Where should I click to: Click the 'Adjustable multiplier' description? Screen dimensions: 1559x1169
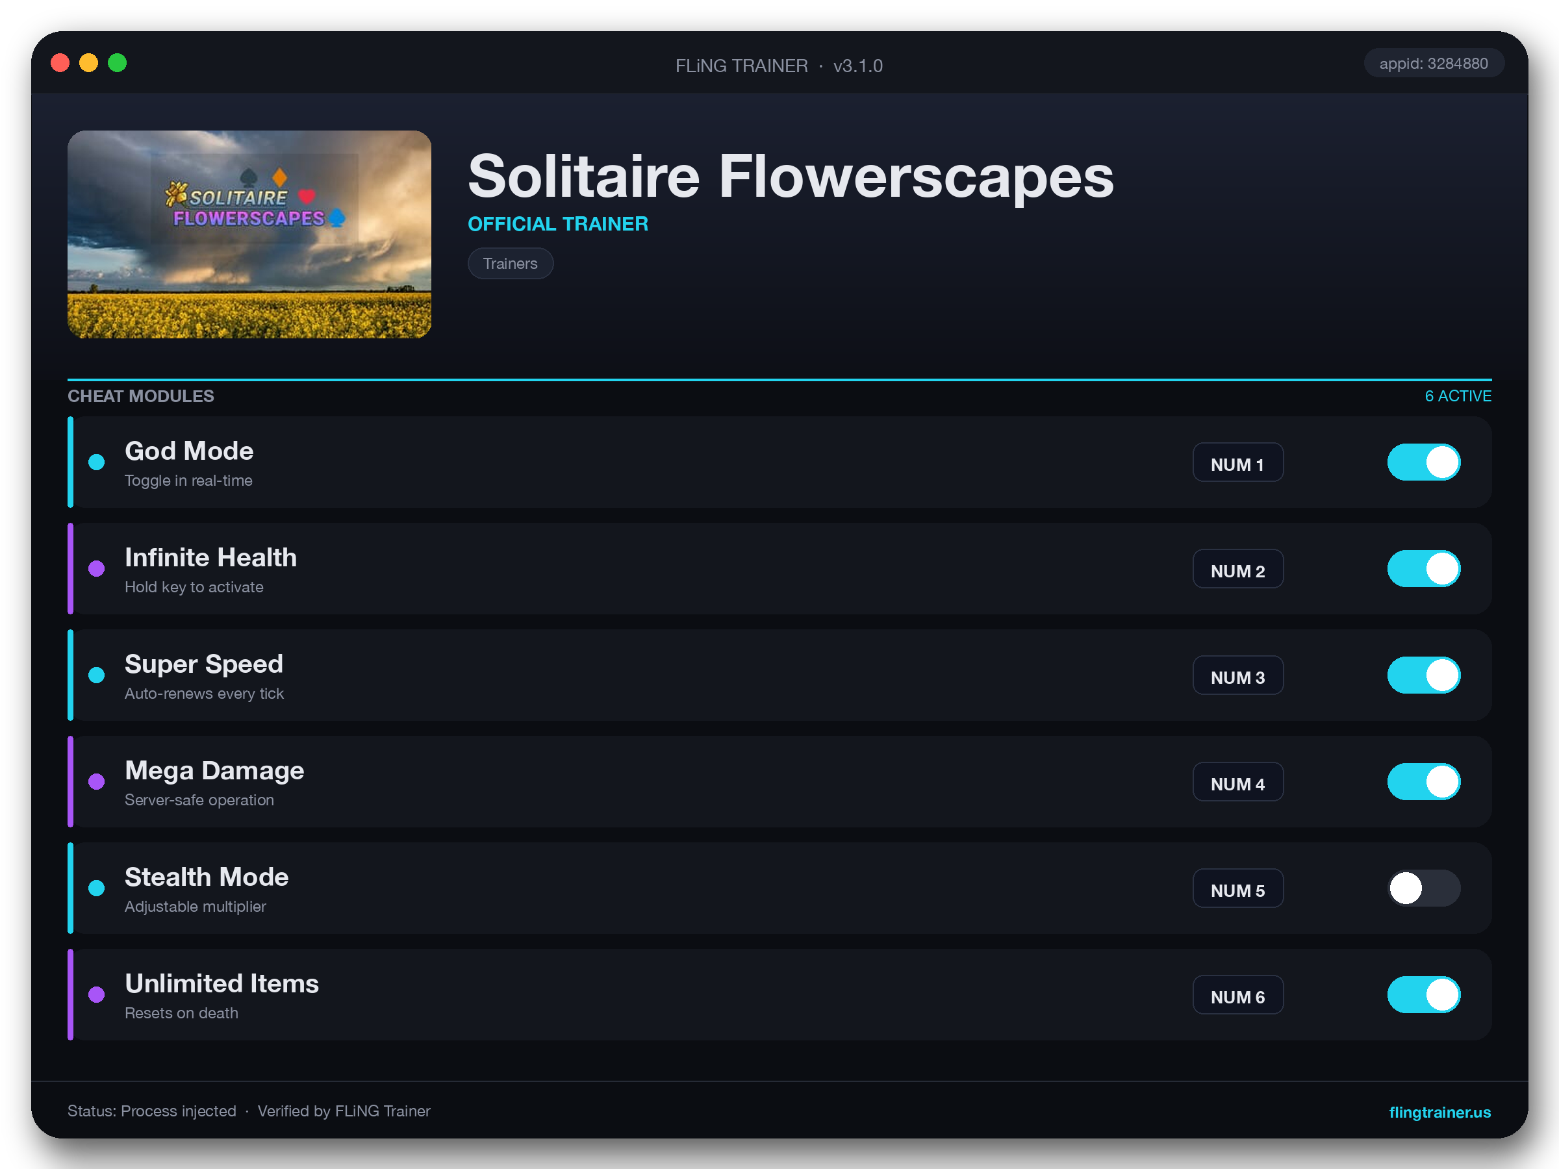click(196, 906)
